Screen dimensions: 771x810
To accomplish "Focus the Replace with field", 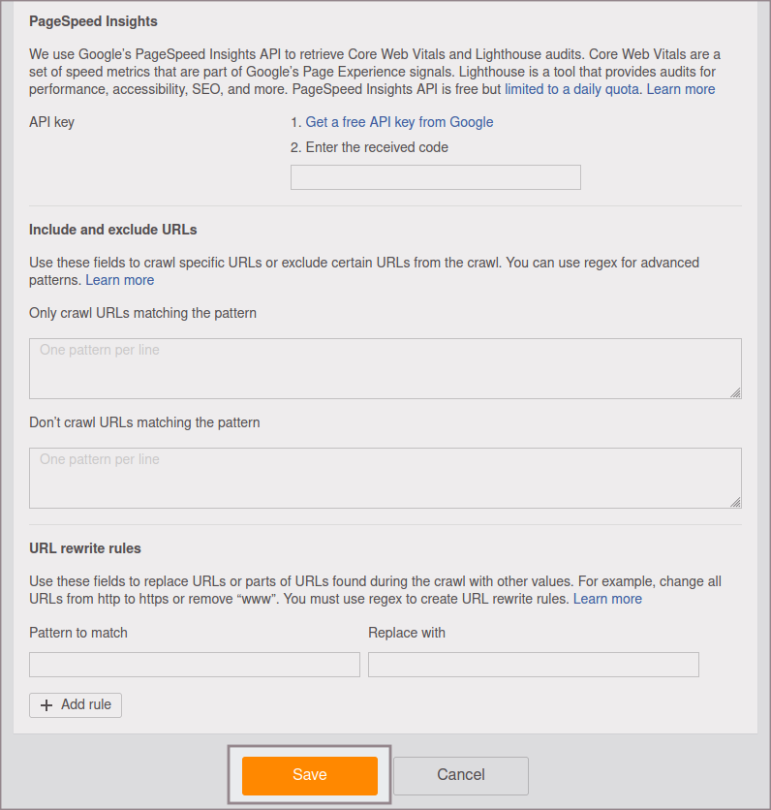I will pos(533,665).
